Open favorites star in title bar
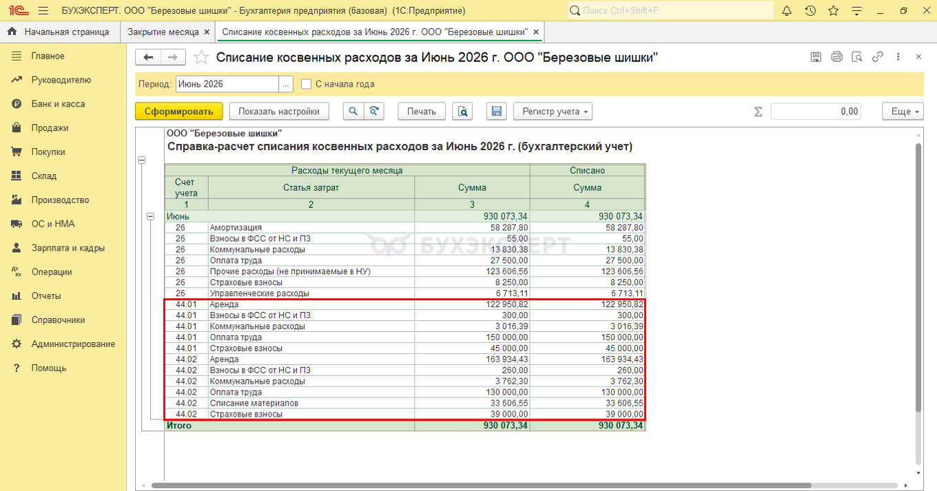 coord(834,10)
